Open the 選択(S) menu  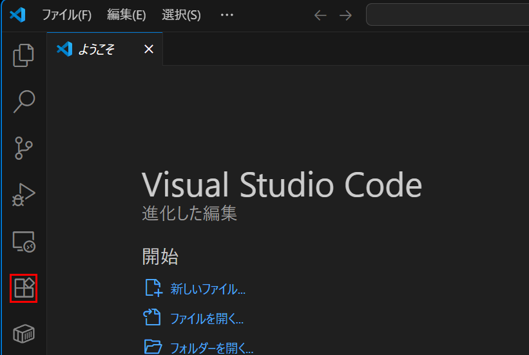[x=181, y=15]
